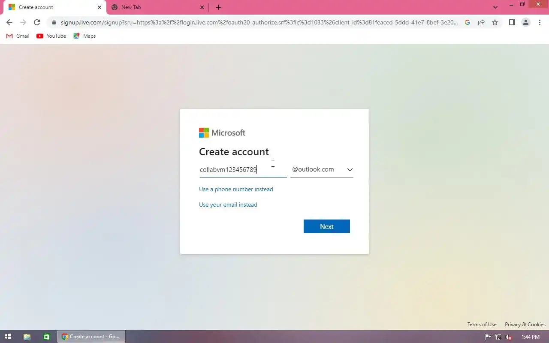
Task: Restore down the Chrome window
Action: (x=522, y=5)
